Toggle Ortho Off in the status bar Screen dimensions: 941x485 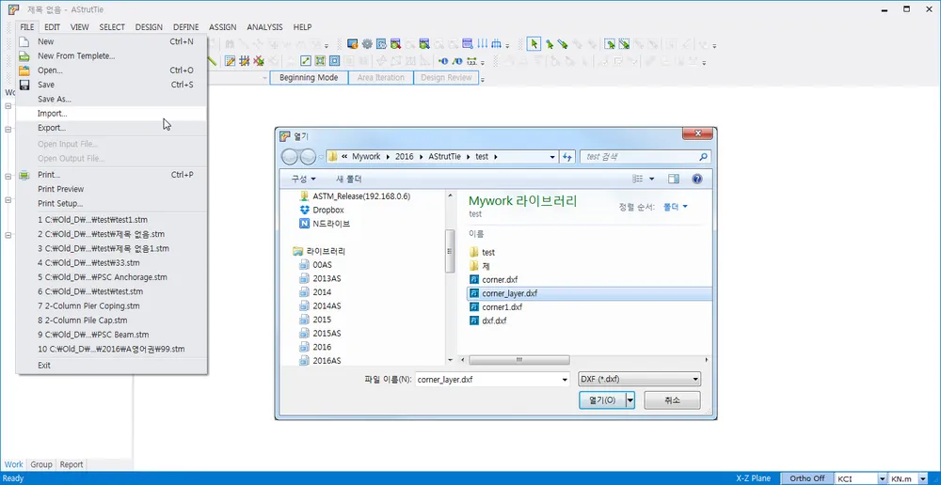[x=806, y=478]
